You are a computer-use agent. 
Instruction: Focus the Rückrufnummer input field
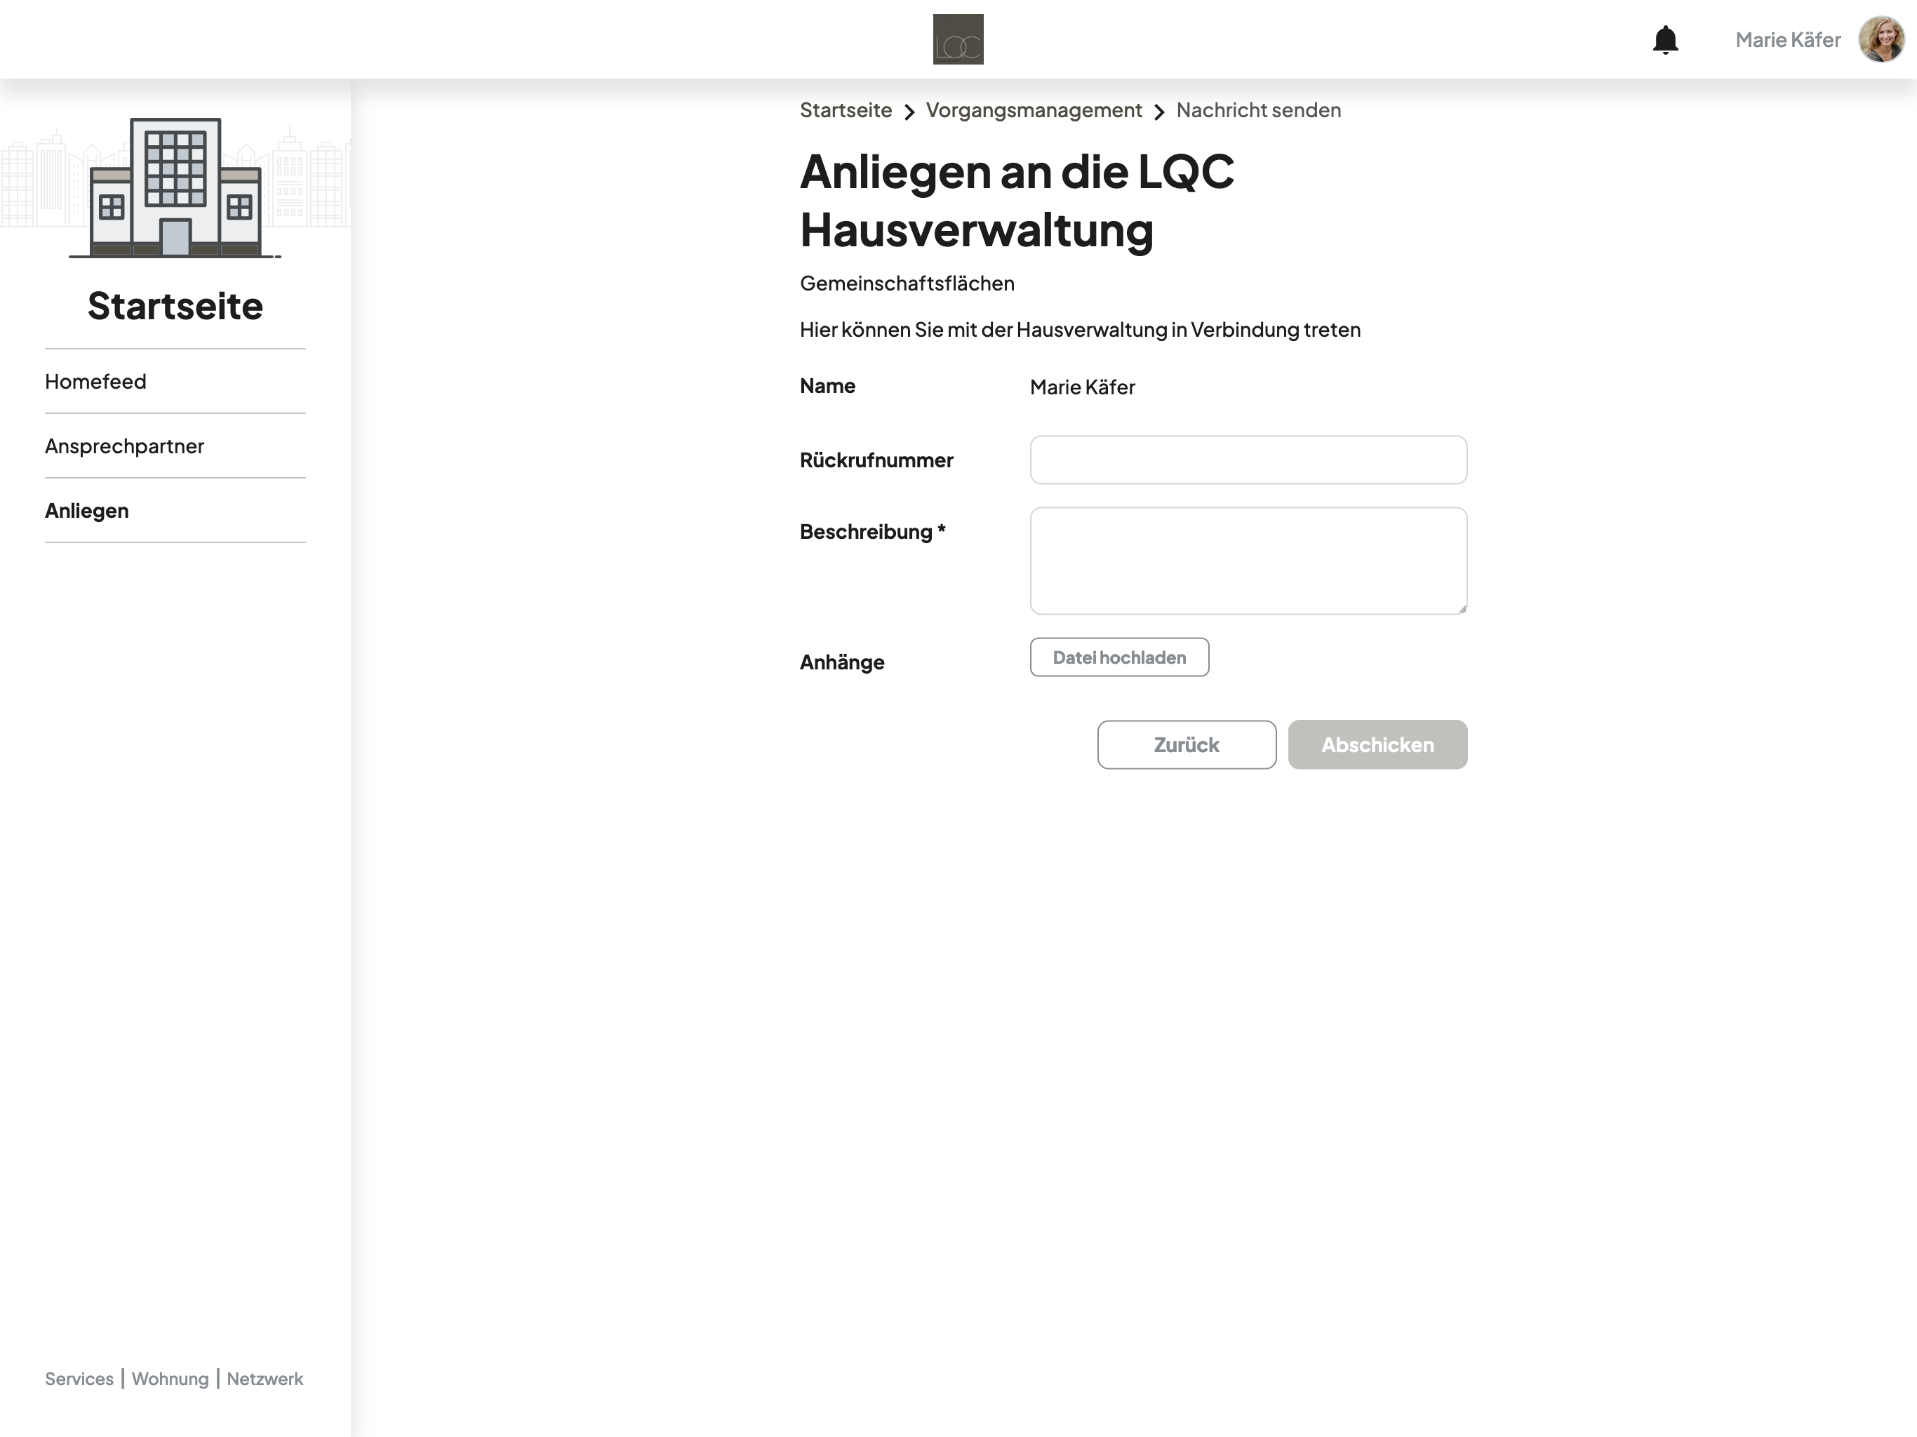pos(1248,460)
